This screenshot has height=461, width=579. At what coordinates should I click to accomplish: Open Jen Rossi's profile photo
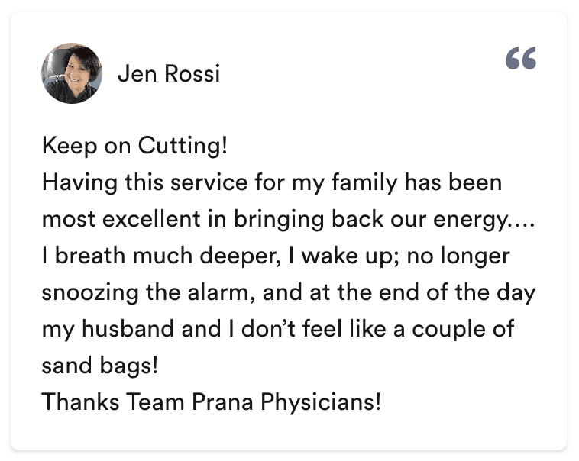pyautogui.click(x=72, y=73)
